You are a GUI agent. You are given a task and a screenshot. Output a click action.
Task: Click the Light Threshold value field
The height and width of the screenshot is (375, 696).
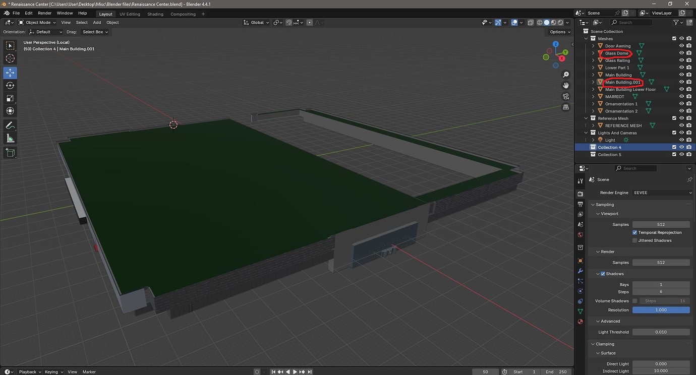point(661,332)
